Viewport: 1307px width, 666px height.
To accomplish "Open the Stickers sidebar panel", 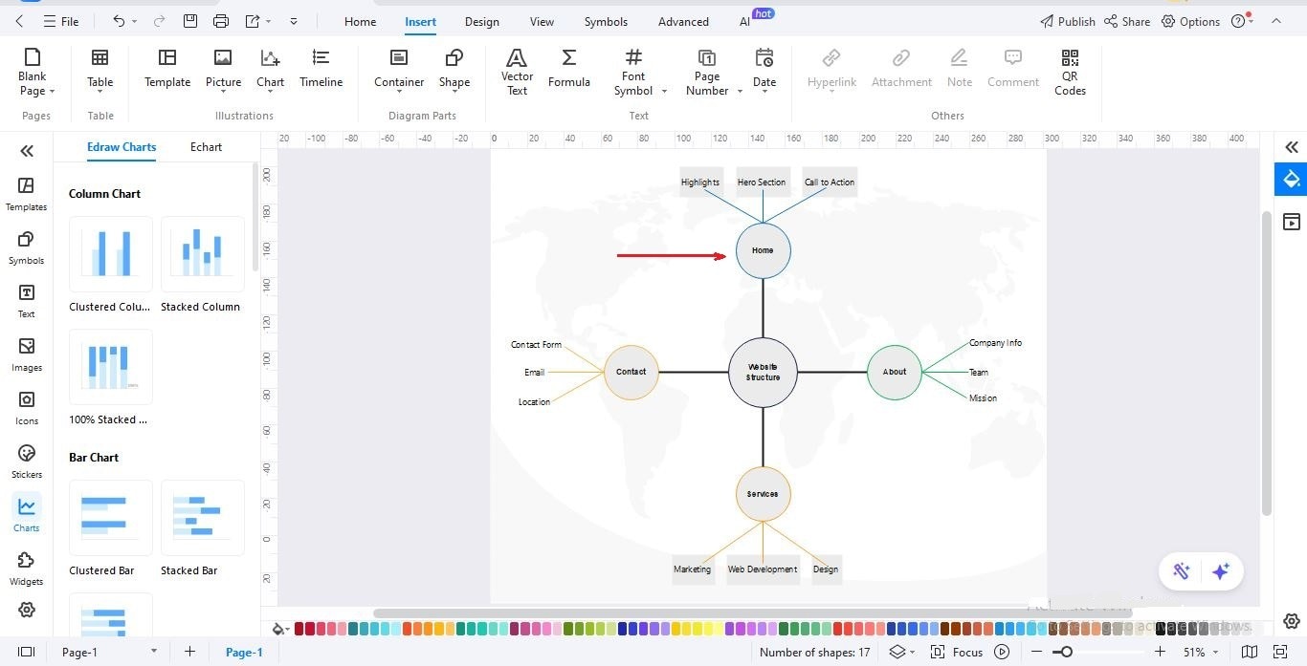I will [x=27, y=462].
